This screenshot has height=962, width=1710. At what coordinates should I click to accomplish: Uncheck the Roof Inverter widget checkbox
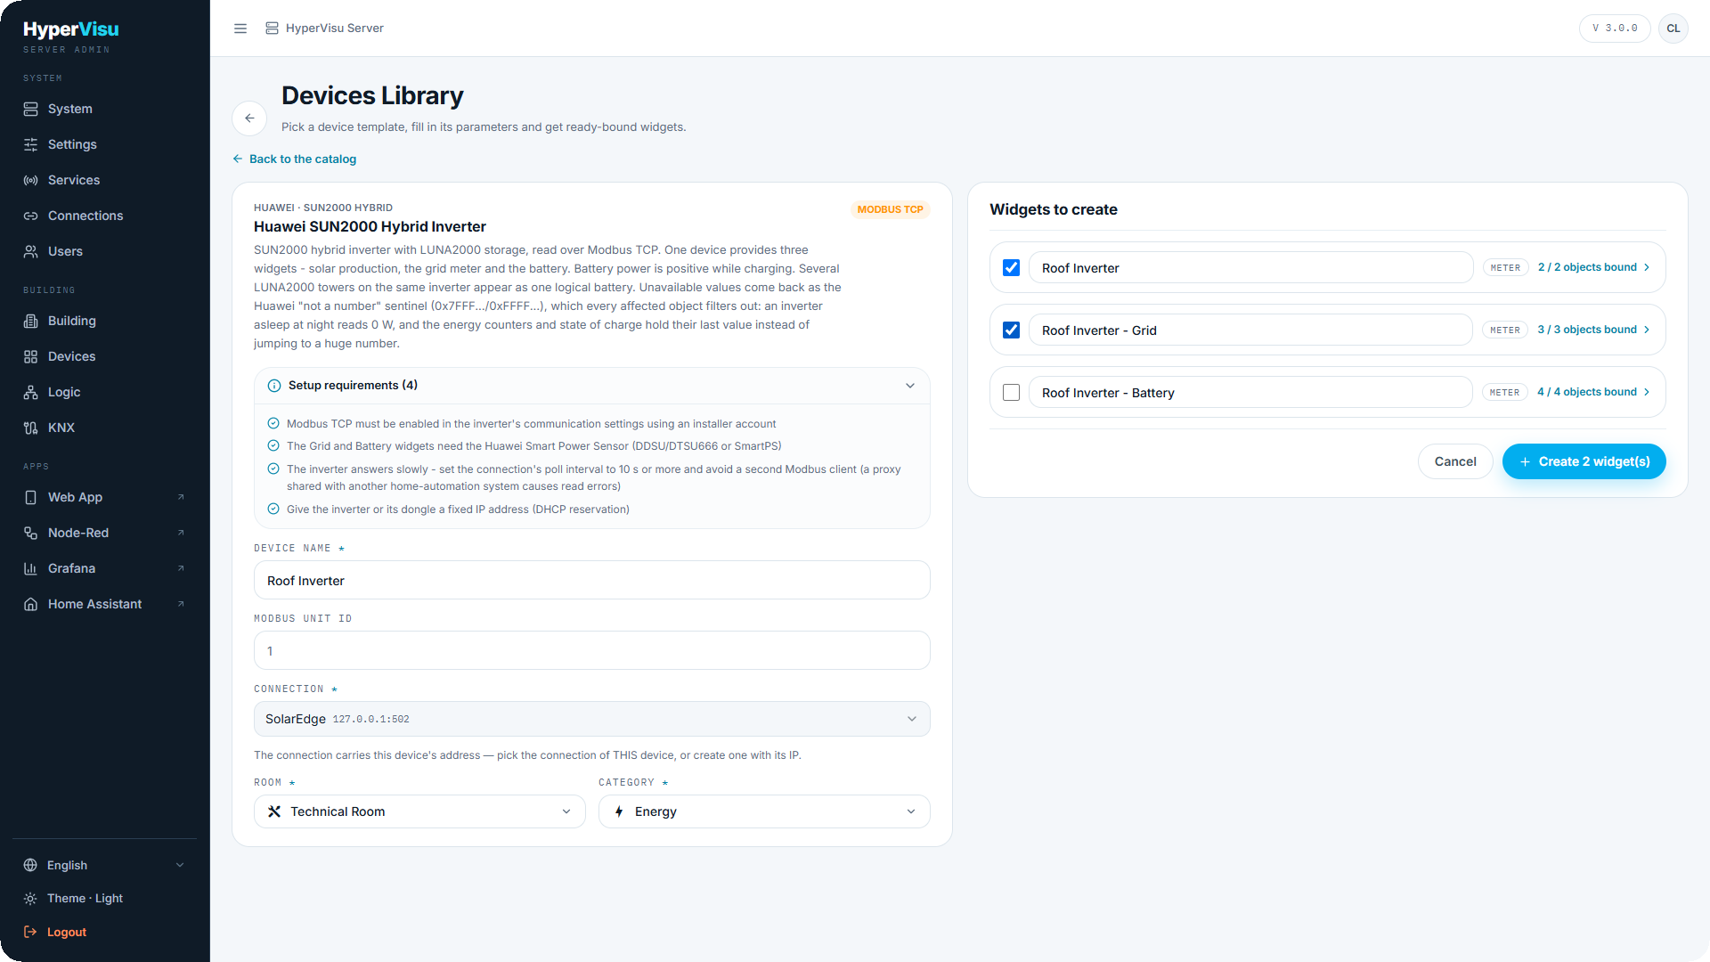(x=1011, y=267)
